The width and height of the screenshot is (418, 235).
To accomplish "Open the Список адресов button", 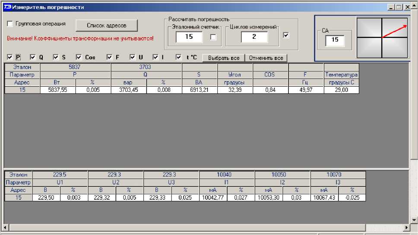I will pyautogui.click(x=107, y=25).
